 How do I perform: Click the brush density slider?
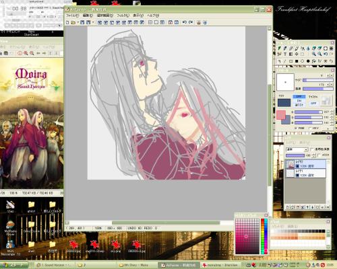(318, 89)
